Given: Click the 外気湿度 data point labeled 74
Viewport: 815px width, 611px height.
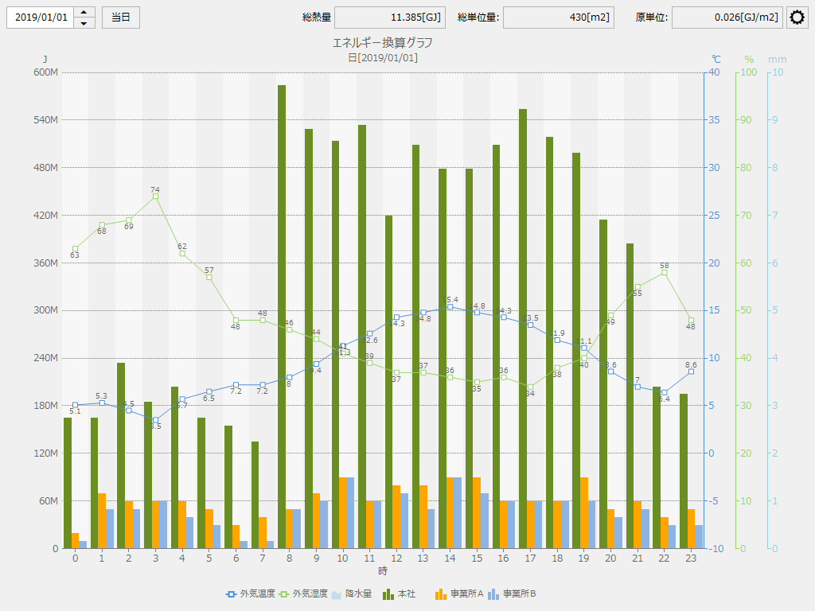Looking at the screenshot, I should (155, 197).
